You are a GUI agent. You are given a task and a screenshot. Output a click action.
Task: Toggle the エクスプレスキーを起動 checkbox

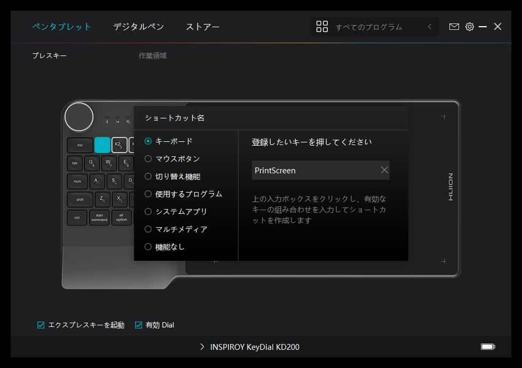click(41, 325)
